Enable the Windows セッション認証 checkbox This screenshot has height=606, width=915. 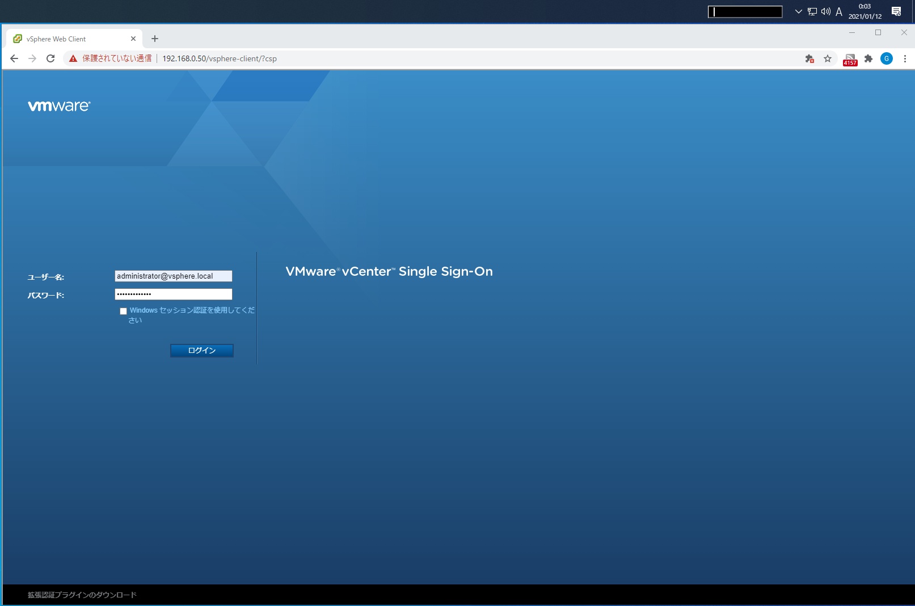pos(123,311)
